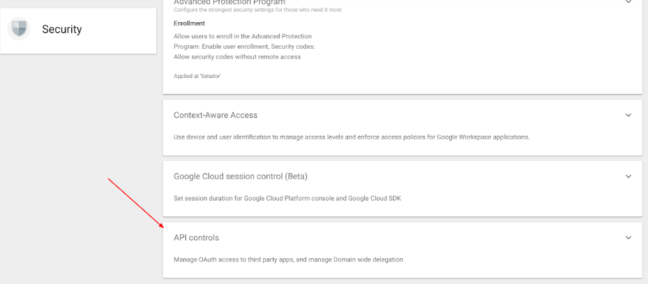Click 'Allow security codes without remote access' line

tap(237, 56)
